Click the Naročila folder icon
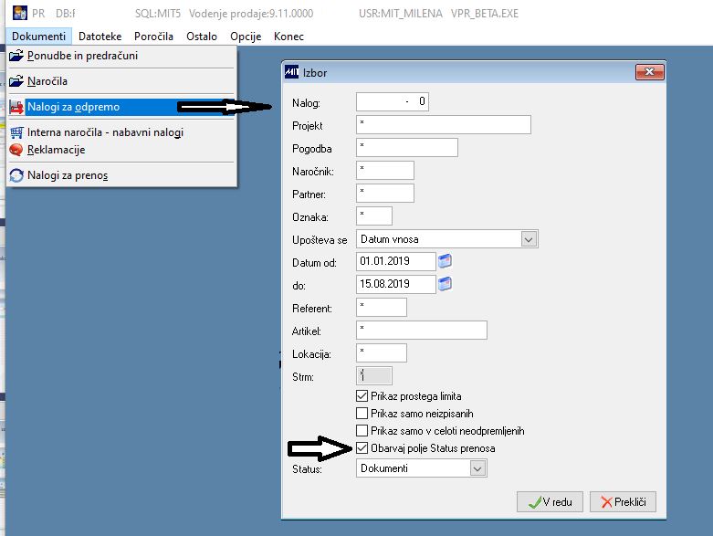The image size is (713, 536). tap(16, 81)
